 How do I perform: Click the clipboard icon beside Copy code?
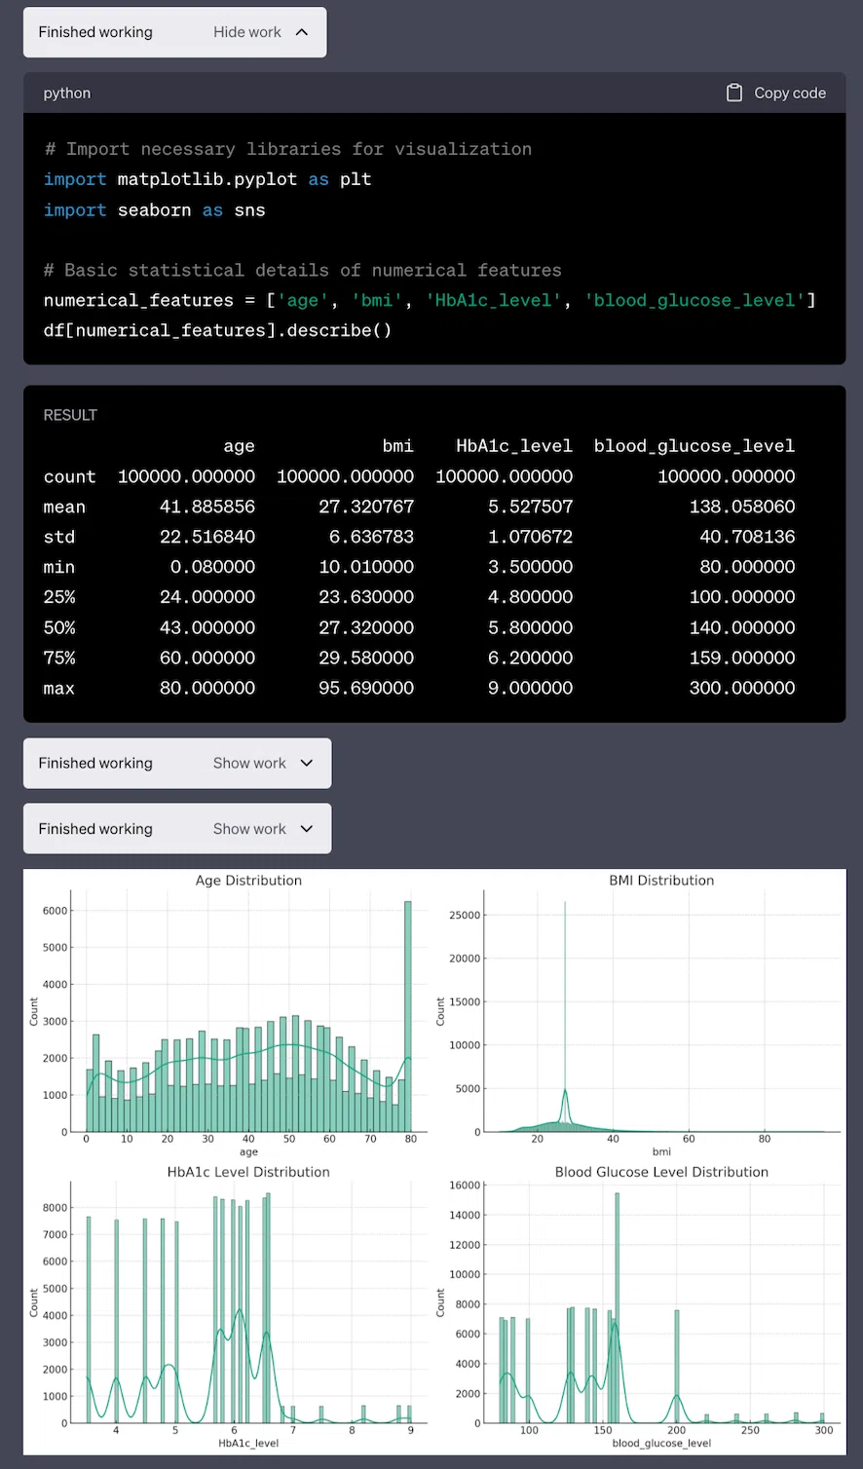[x=734, y=93]
